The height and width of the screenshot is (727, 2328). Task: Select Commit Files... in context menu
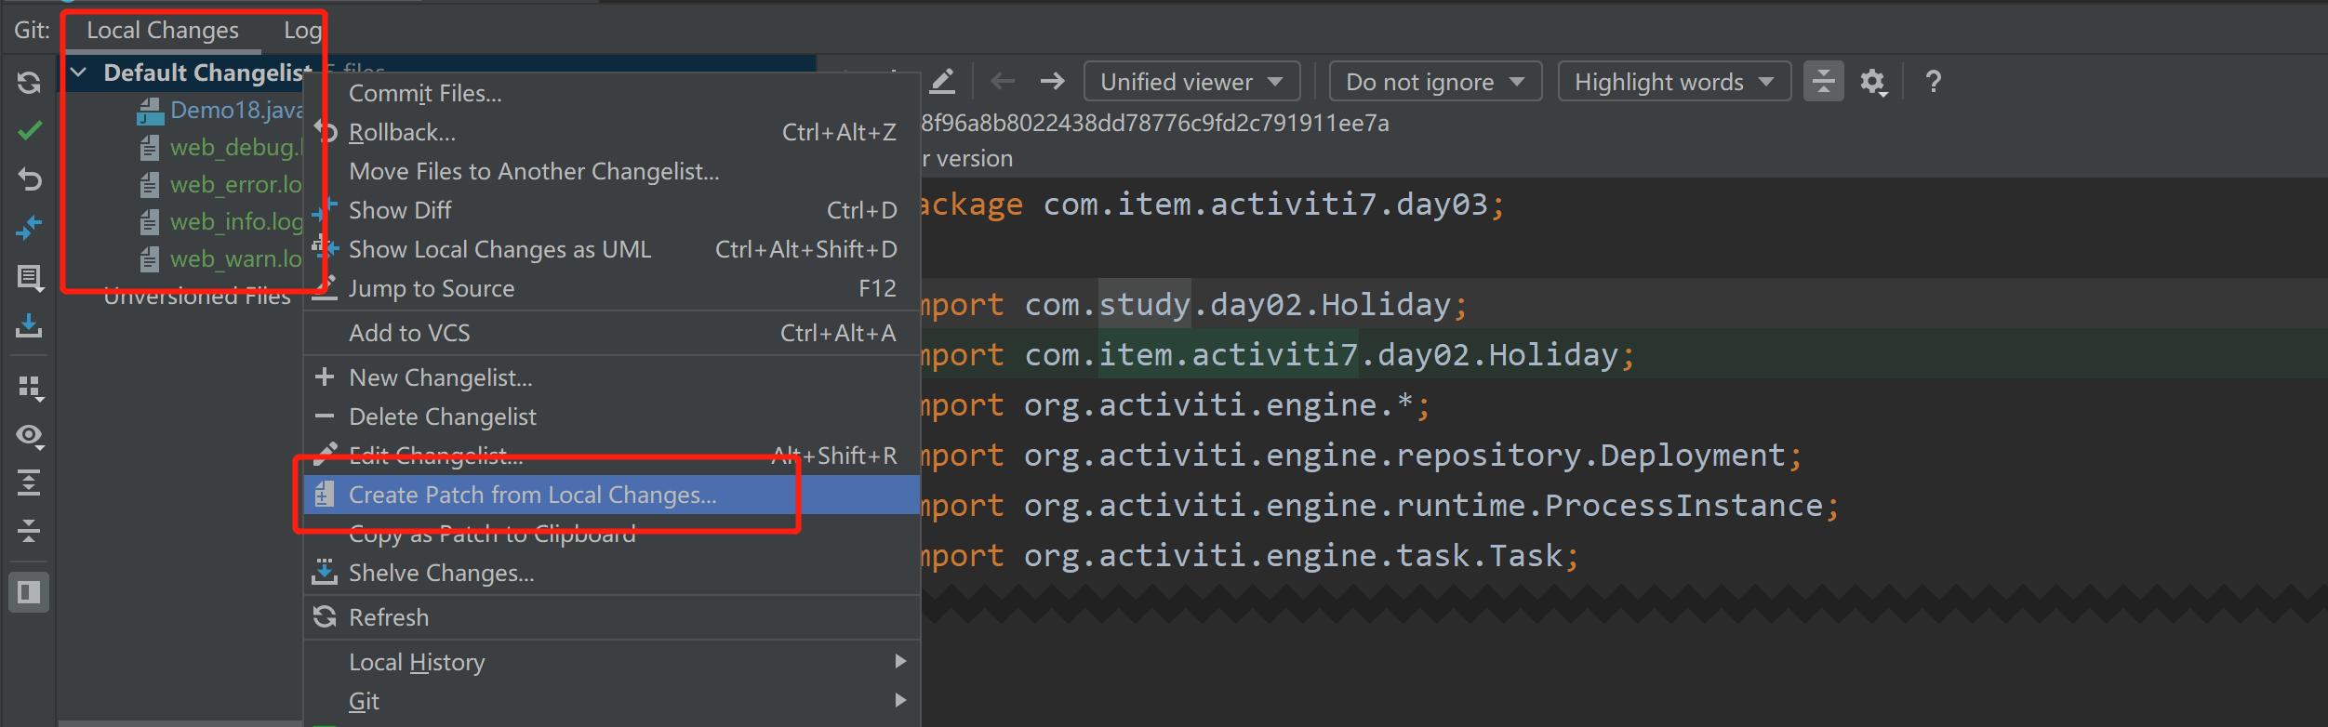[x=612, y=93]
